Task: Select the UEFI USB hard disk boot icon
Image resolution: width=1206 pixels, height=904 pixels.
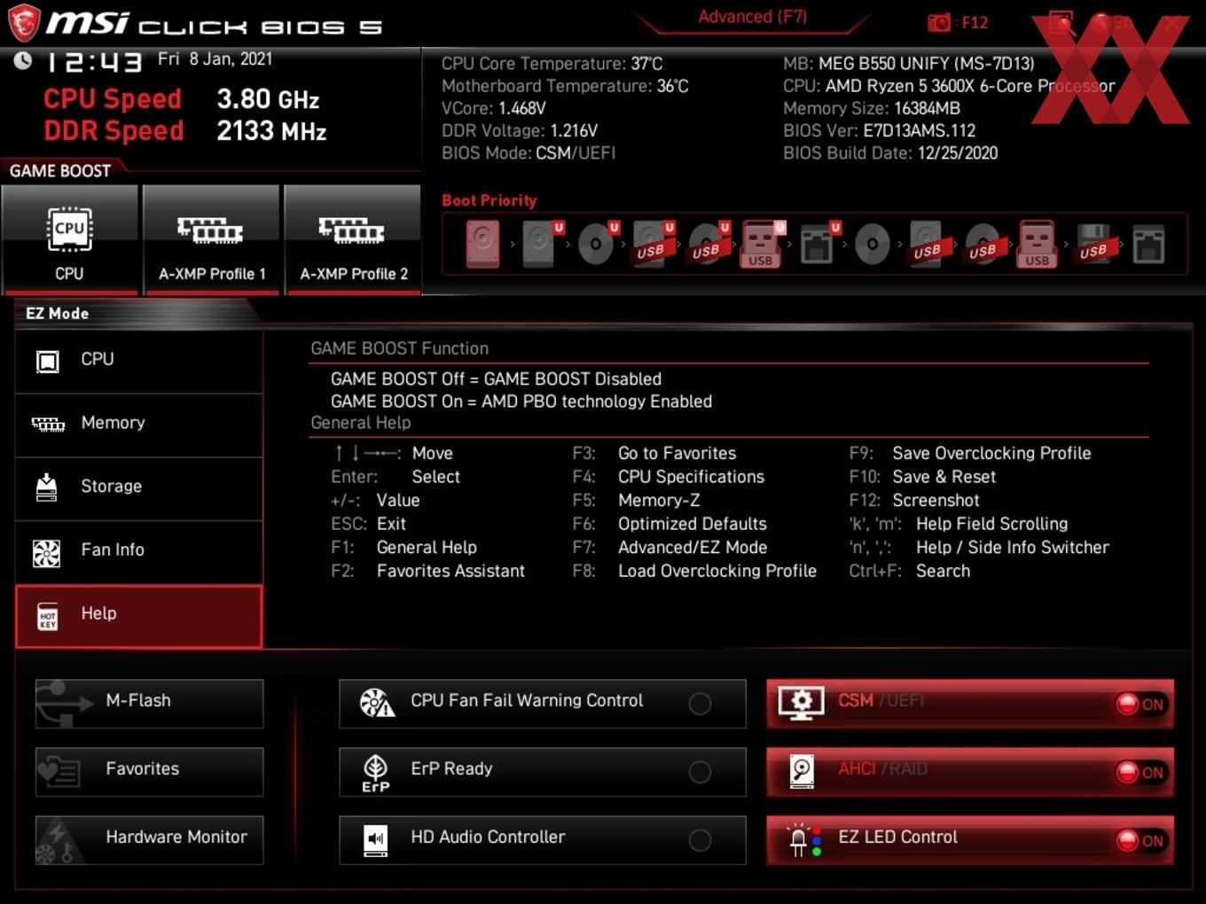Action: pos(652,244)
